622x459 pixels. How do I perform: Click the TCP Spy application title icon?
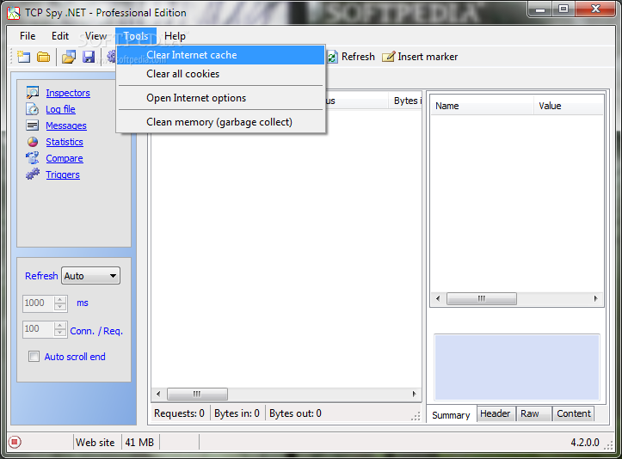(14, 13)
